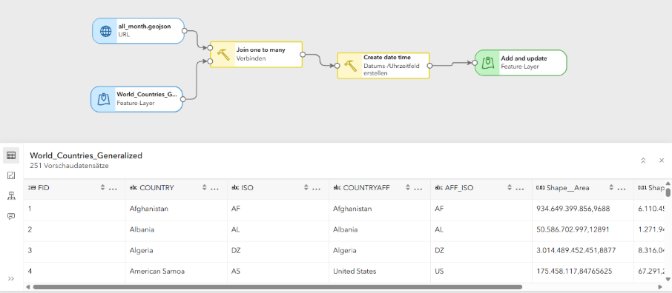Select the all_month.geojson URL node globe icon
This screenshot has width=672, height=293.
tap(105, 31)
